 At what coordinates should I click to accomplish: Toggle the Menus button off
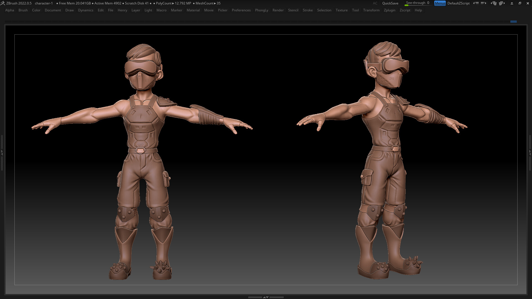(440, 3)
